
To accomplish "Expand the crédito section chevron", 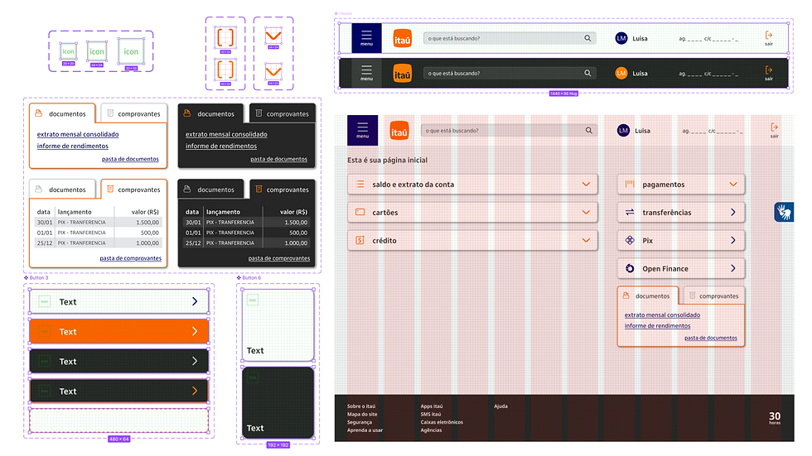I will [x=586, y=240].
